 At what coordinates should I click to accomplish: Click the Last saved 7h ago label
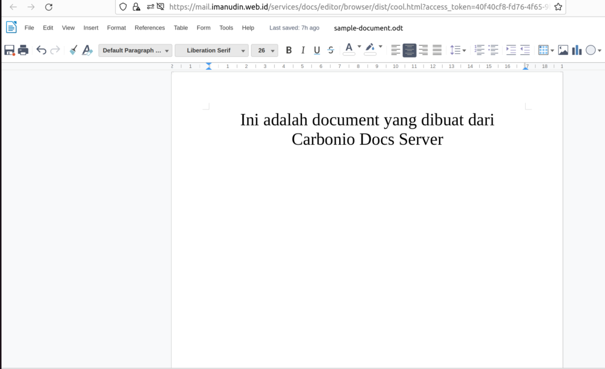[x=294, y=27]
